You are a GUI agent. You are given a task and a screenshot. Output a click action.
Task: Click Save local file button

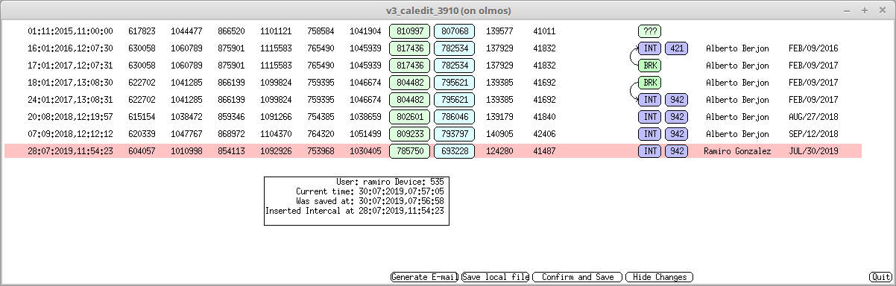pyautogui.click(x=495, y=277)
